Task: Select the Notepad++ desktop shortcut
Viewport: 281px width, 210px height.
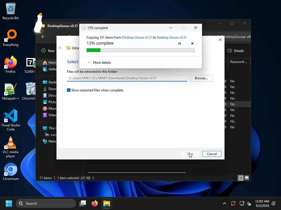Action: pos(11,91)
